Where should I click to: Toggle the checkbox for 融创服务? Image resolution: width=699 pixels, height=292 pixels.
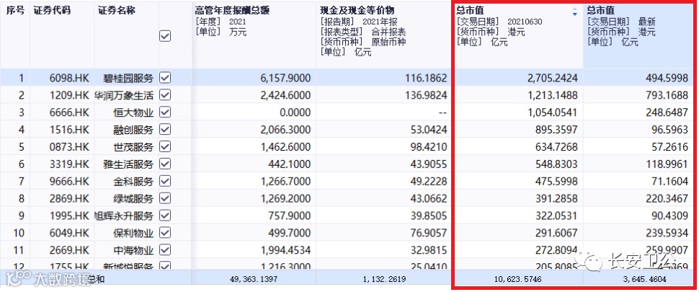165,130
